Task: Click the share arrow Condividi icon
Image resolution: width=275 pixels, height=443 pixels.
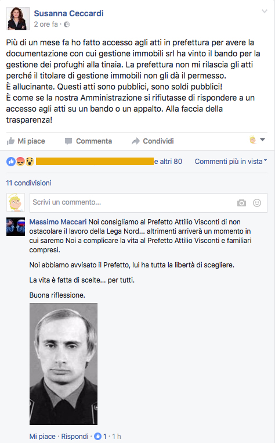Action: click(x=136, y=141)
